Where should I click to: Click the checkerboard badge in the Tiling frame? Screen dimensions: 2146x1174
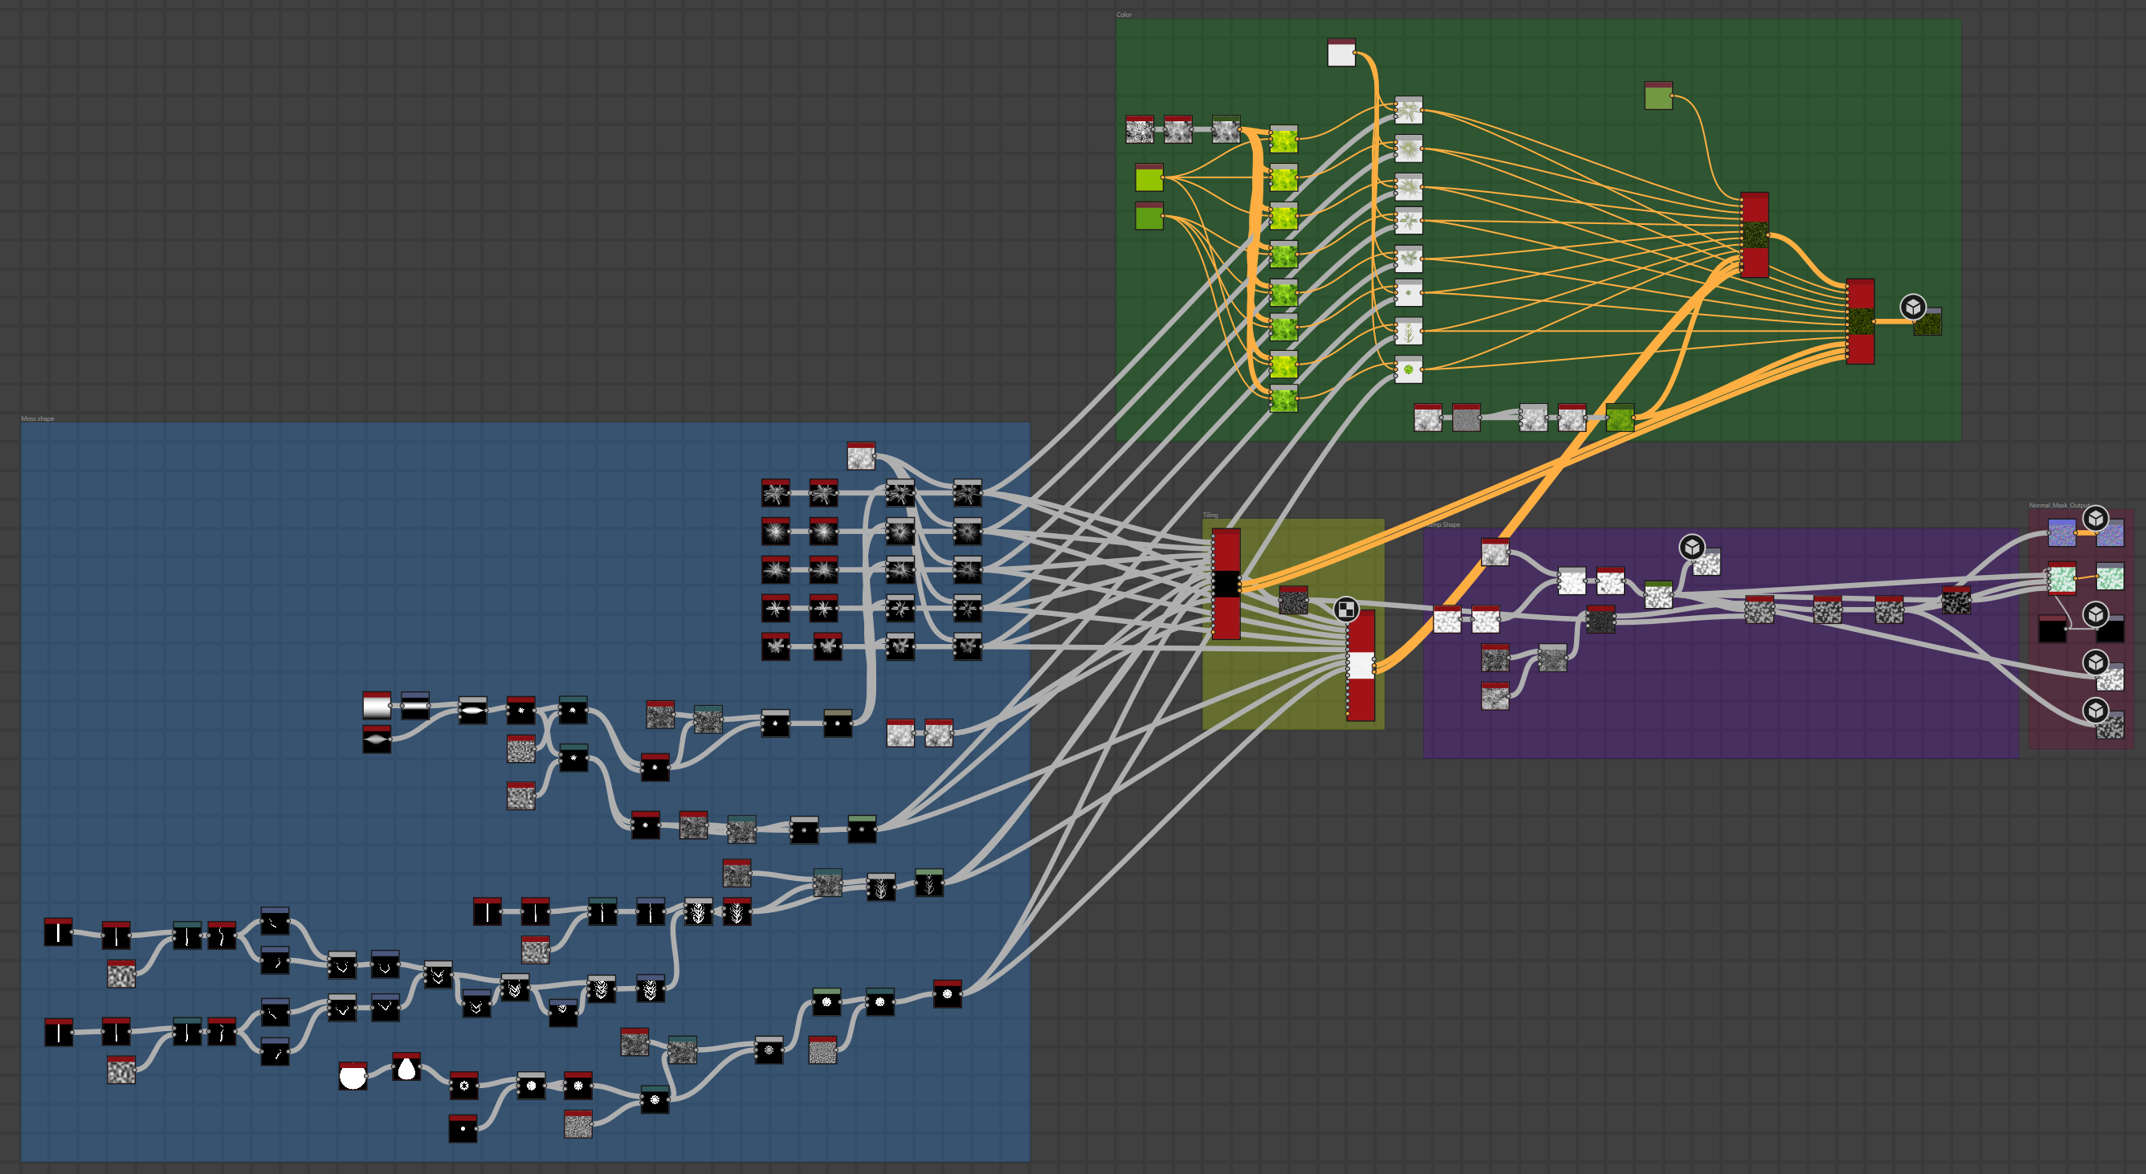1345,609
